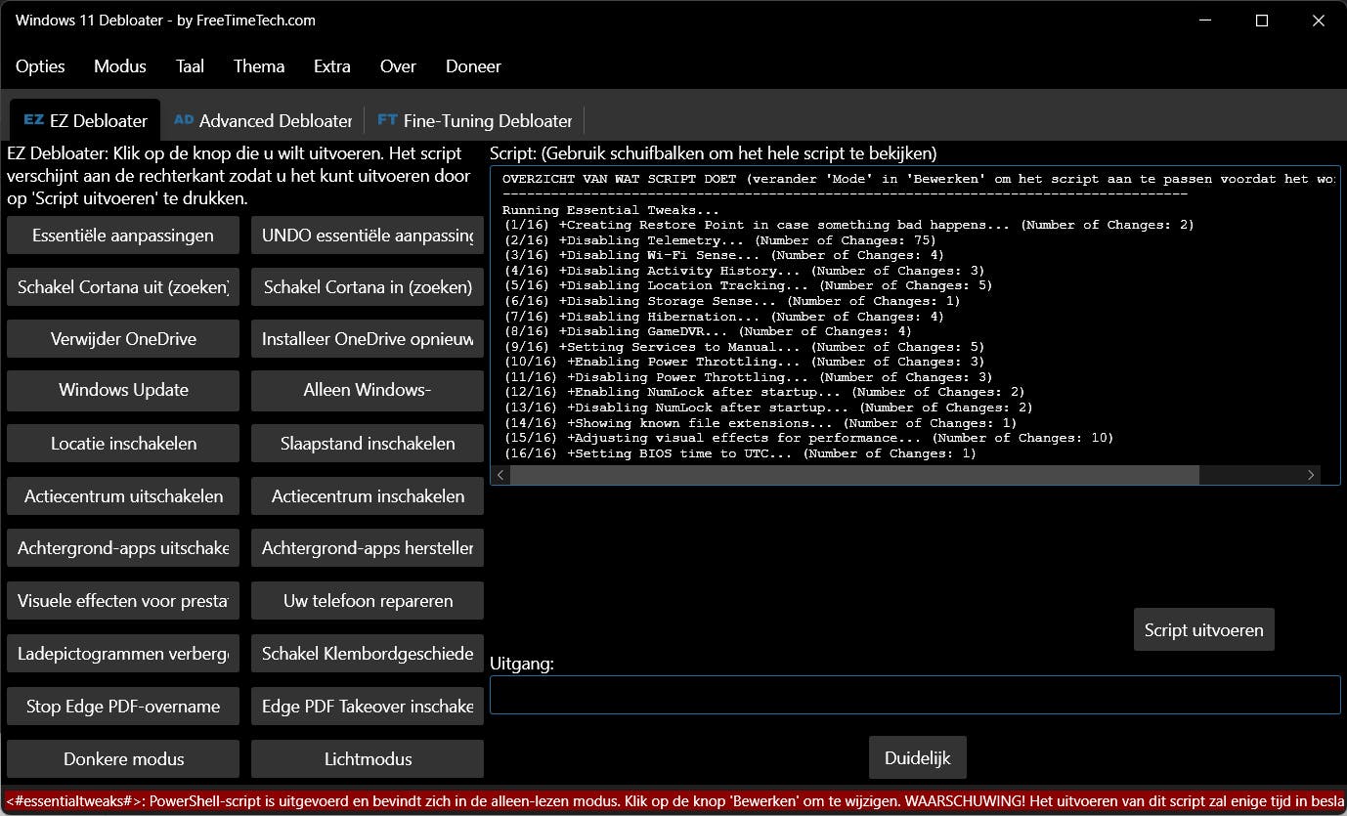Screen dimensions: 1347x816
Task: Click the Essentiële aanpassingen button
Action: coord(123,235)
